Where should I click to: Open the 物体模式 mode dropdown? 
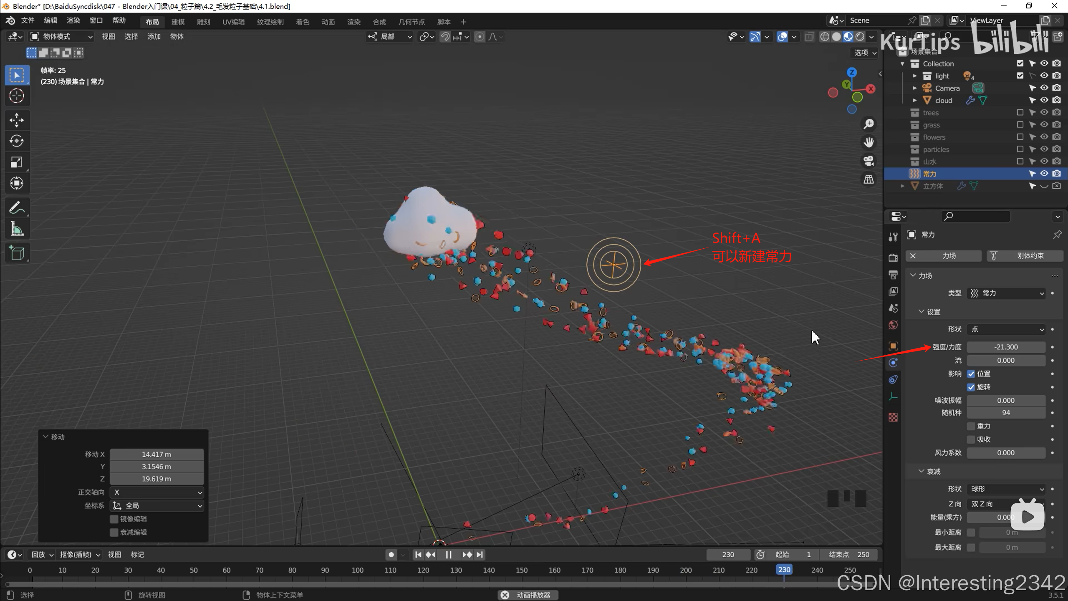62,37
